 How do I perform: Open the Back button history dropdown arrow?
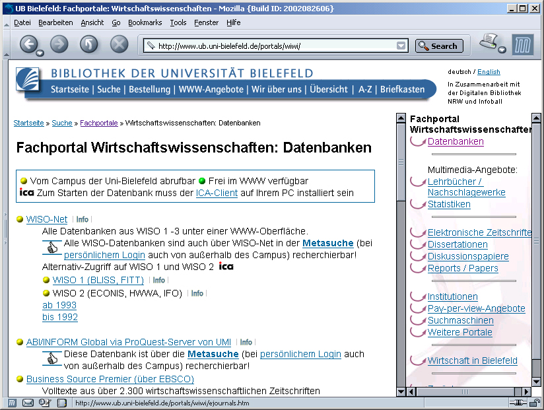point(40,53)
